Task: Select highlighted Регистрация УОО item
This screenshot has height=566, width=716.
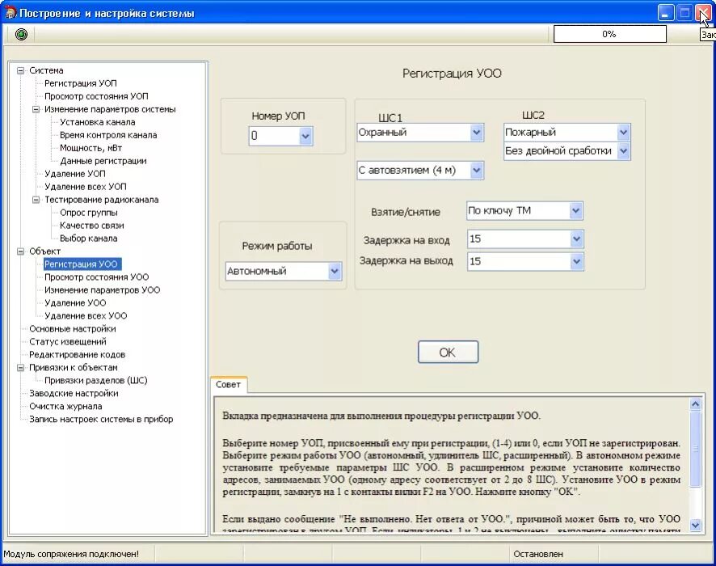Action: tap(82, 264)
